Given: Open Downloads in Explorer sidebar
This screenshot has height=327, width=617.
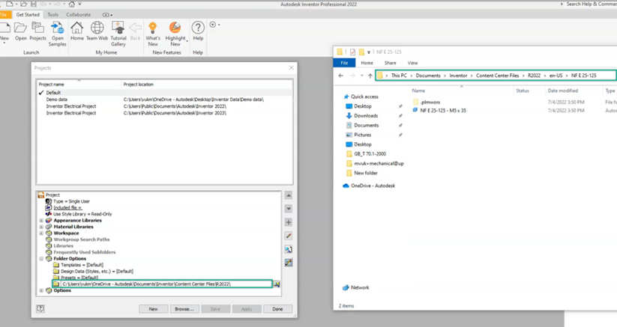Looking at the screenshot, I should 366,116.
